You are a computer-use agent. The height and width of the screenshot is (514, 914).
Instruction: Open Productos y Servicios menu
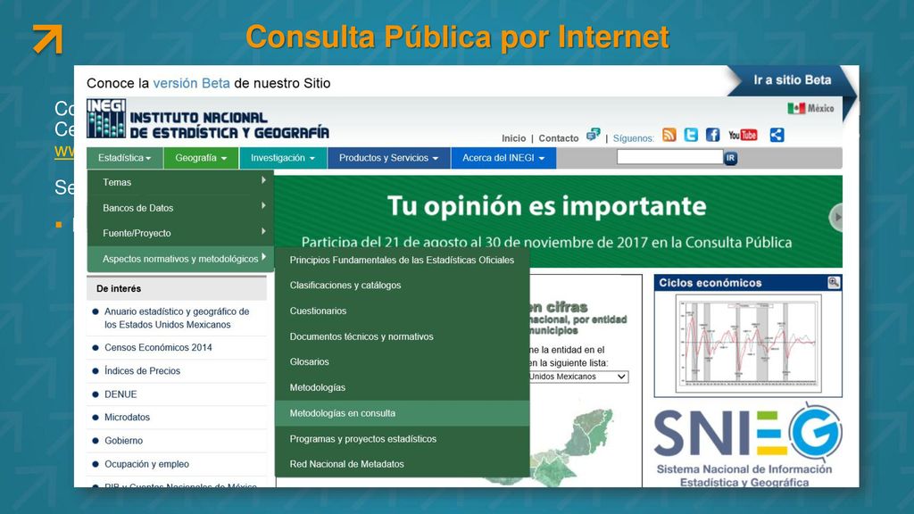[x=389, y=158]
